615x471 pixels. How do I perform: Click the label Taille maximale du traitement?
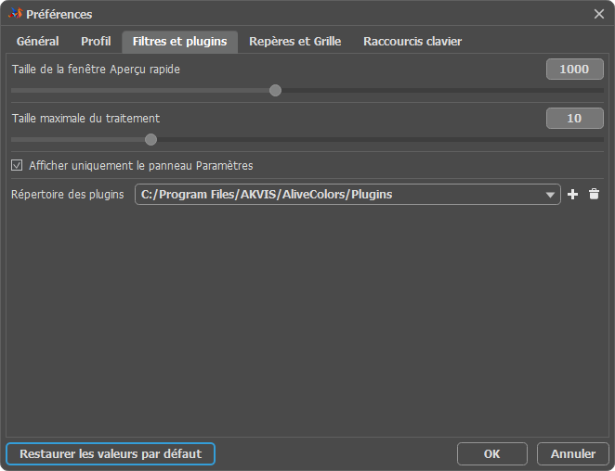point(85,119)
